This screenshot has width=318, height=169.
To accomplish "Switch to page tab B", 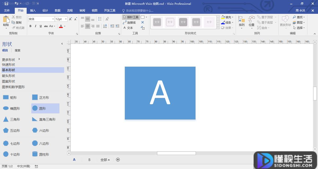I will coord(89,160).
